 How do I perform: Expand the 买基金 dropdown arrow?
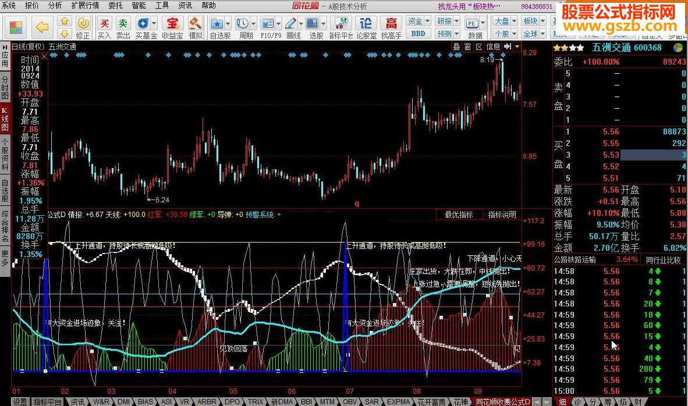(154, 23)
